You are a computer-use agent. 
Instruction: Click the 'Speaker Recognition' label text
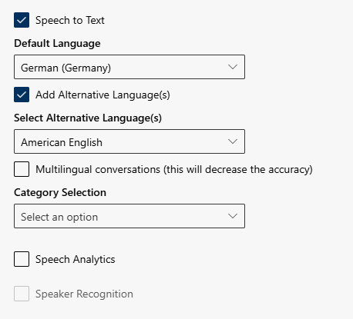click(84, 294)
